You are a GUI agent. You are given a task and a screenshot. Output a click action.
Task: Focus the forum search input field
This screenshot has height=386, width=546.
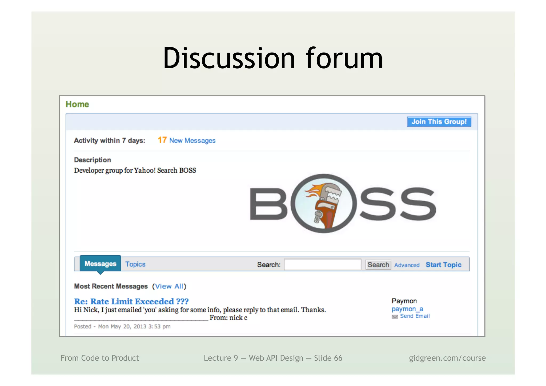(x=322, y=265)
